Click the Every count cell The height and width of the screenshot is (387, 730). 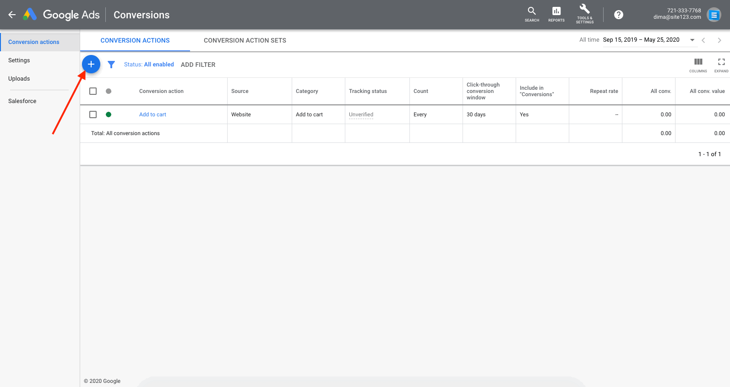(x=420, y=114)
